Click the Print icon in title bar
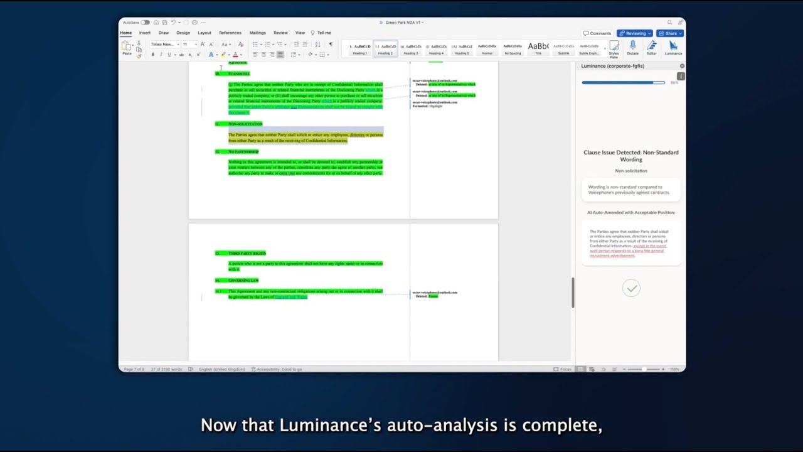Screen dimensions: 803x452 click(x=194, y=23)
